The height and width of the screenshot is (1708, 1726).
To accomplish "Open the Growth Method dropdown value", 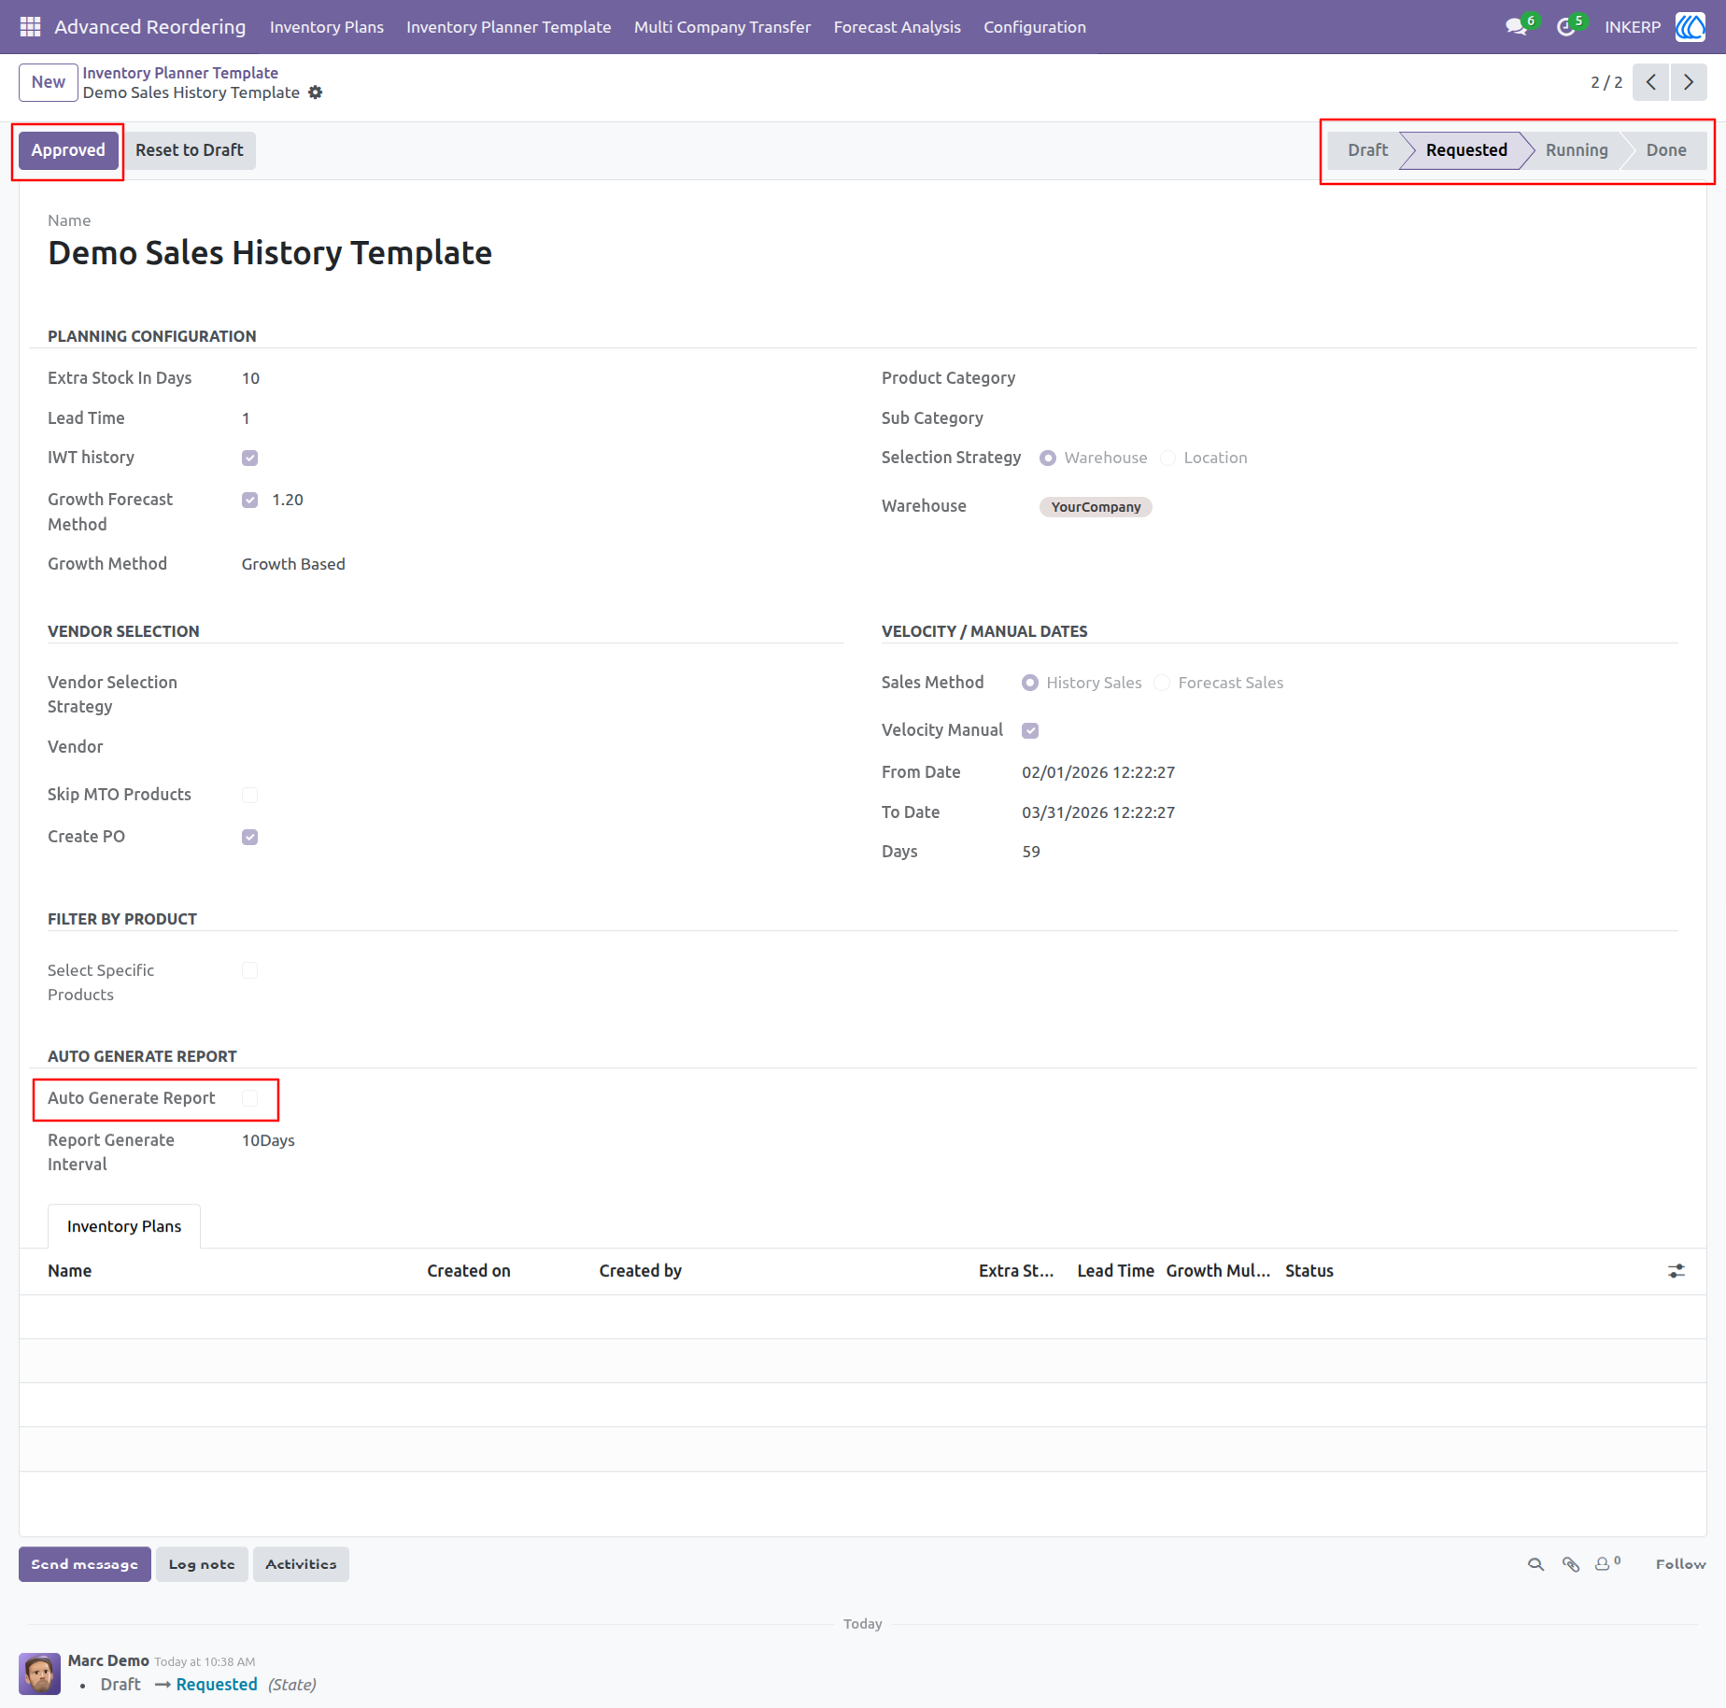I will [293, 564].
